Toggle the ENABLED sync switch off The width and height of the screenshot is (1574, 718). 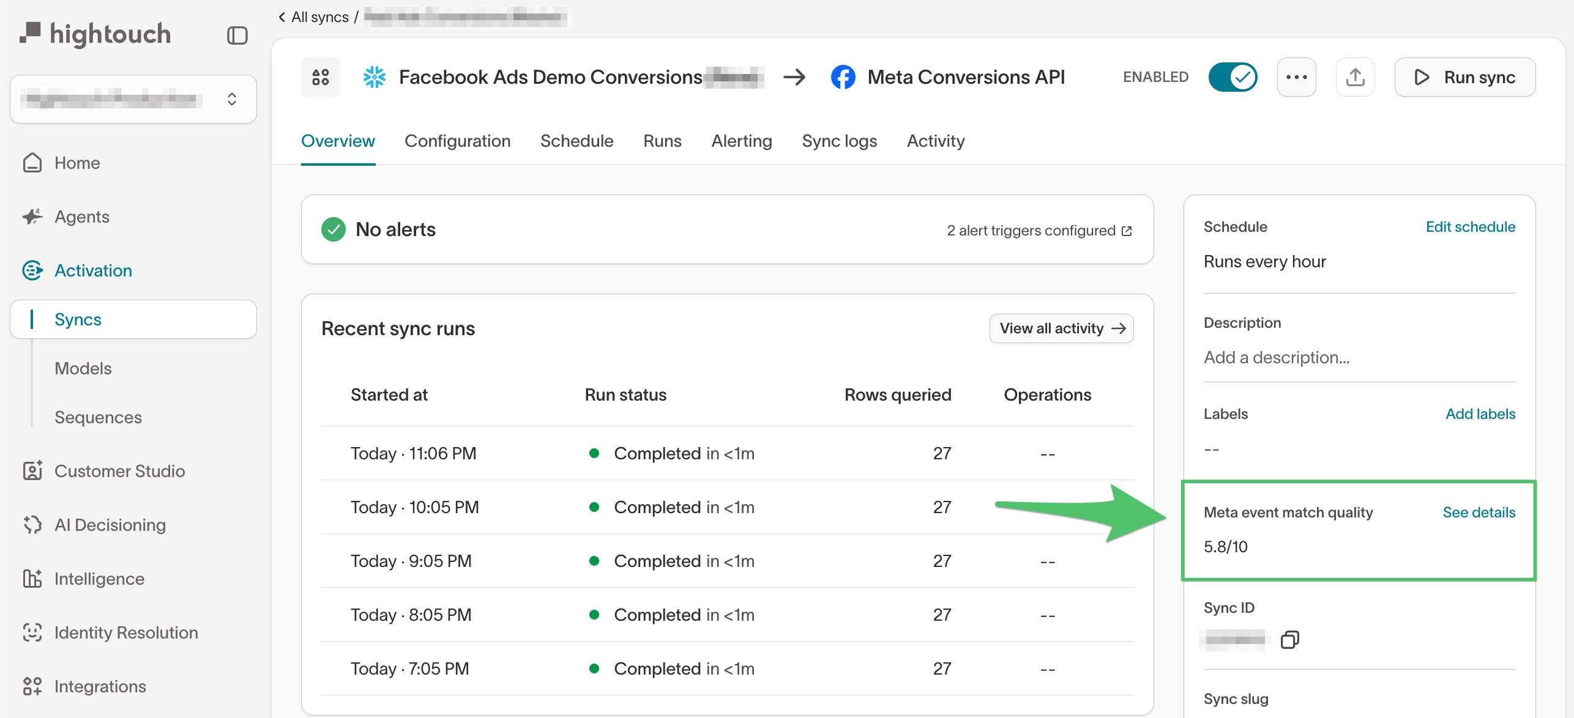[1233, 77]
